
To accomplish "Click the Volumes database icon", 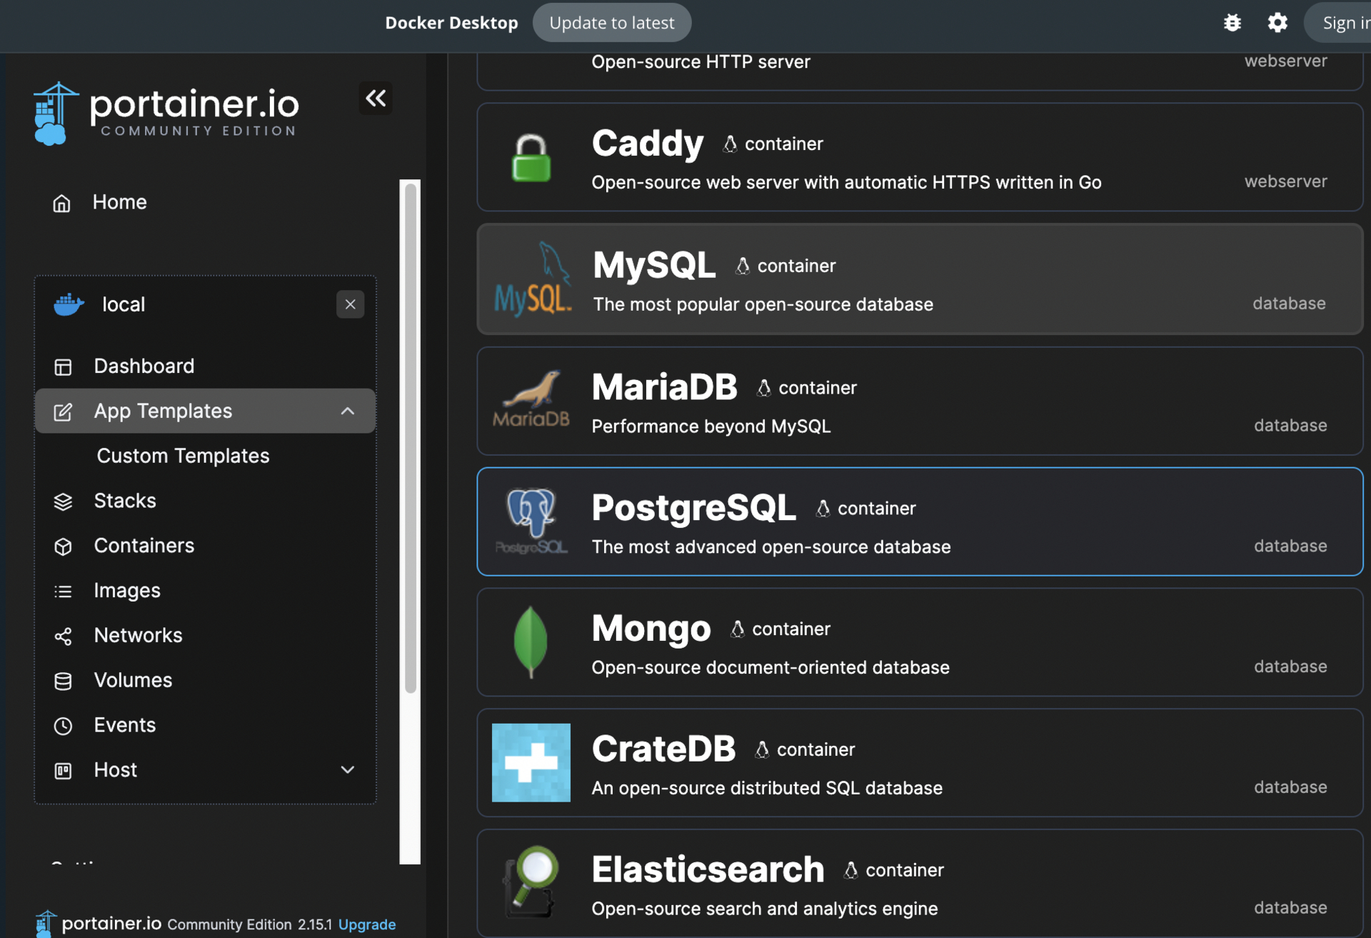I will 63,681.
